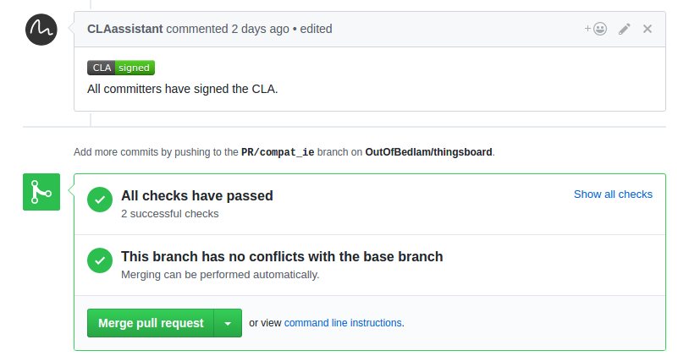This screenshot has width=678, height=356.
Task: Open merge options dropdown arrow
Action: click(x=228, y=323)
